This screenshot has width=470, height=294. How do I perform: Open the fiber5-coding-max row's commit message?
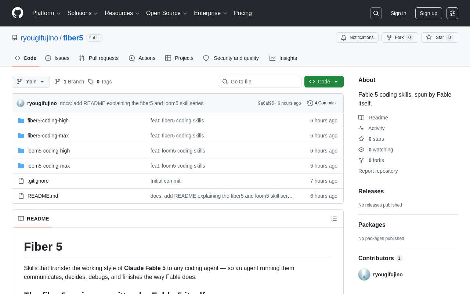pyautogui.click(x=177, y=136)
